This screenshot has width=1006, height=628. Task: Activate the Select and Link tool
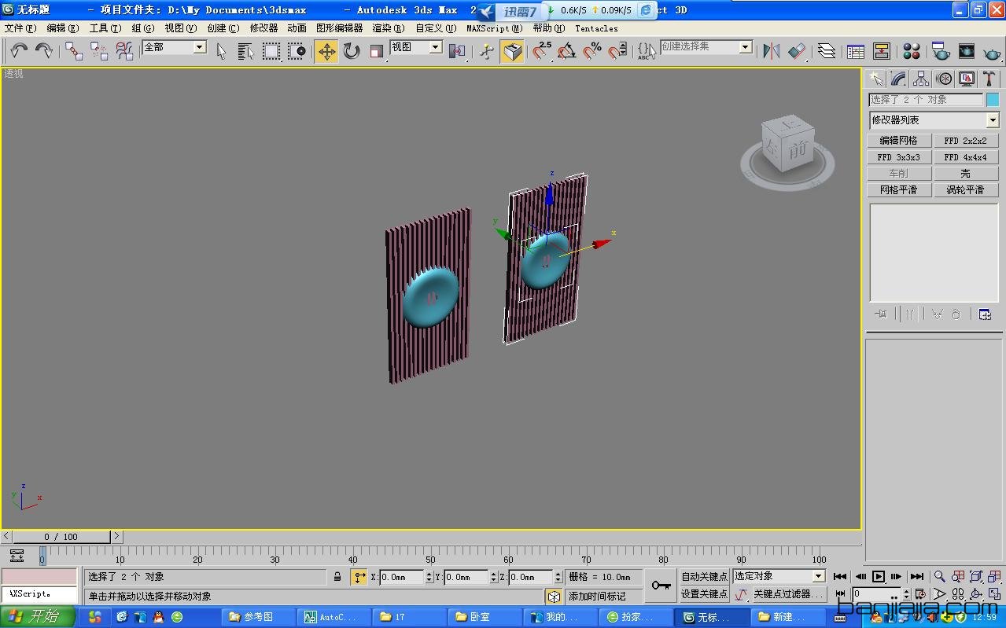click(74, 51)
